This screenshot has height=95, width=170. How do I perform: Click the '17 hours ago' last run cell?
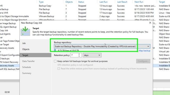(106, 13)
